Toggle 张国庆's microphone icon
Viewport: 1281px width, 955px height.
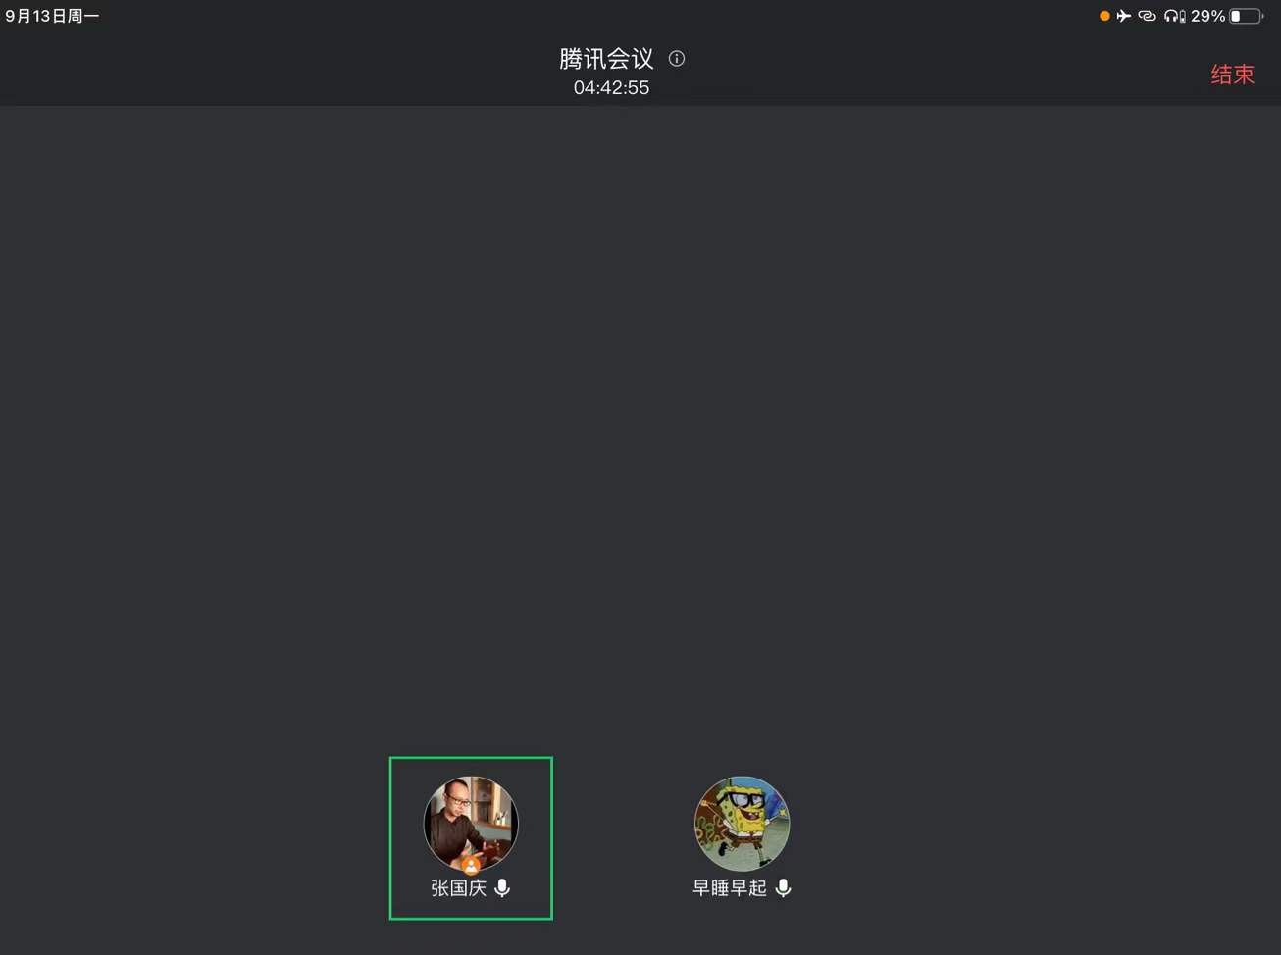(502, 888)
